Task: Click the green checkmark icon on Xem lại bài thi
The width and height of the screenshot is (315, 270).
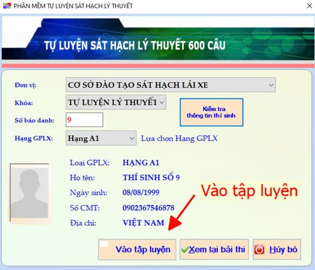Action: pyautogui.click(x=185, y=250)
